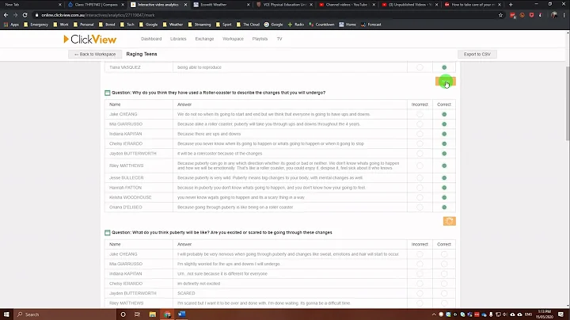570x320 pixels.
Task: Switch to the Ecowitt Weather browser tab
Action: click(x=222, y=5)
